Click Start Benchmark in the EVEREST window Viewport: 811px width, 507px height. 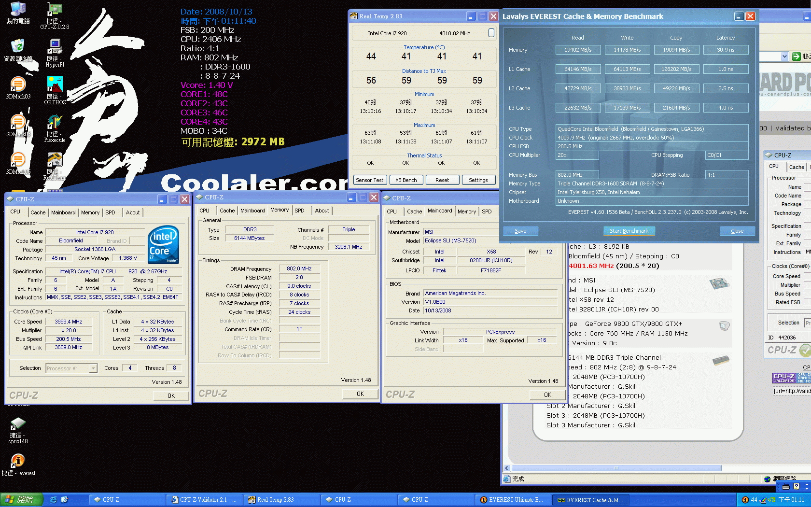(x=629, y=231)
